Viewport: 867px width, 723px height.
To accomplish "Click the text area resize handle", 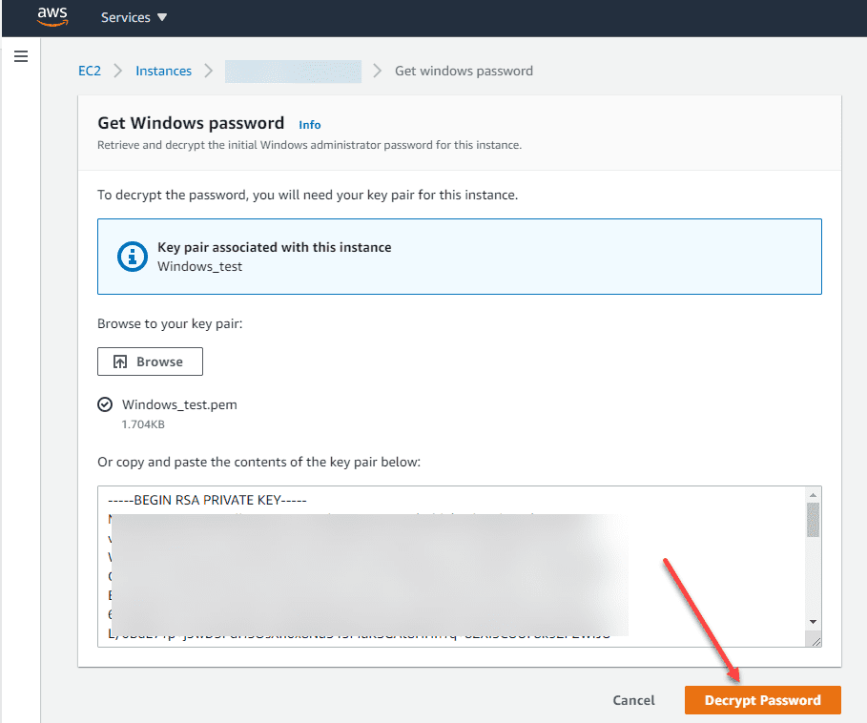I will (x=816, y=641).
